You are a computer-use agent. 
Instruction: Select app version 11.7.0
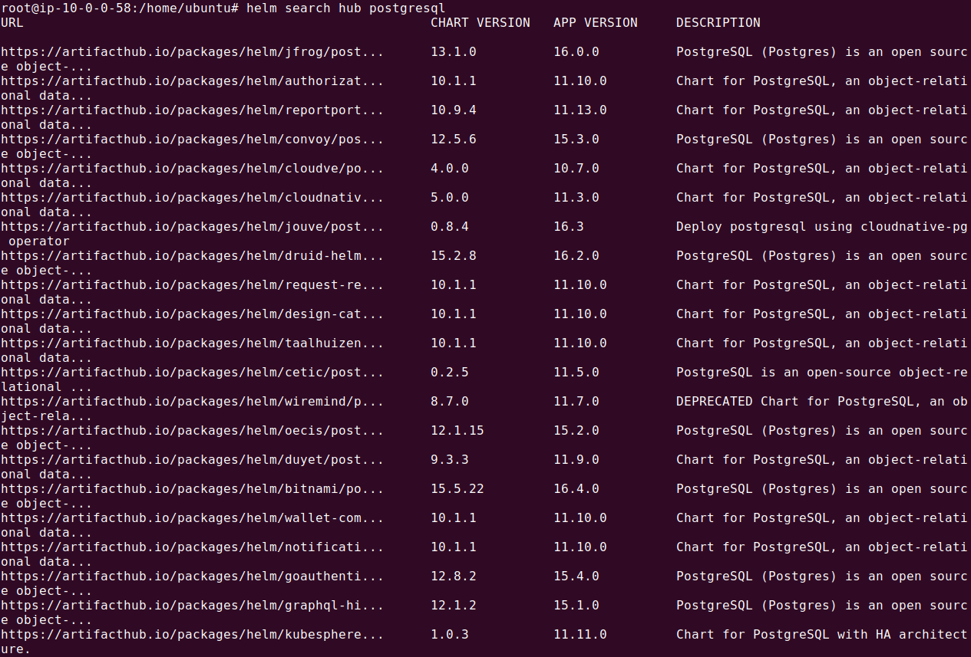click(x=576, y=402)
